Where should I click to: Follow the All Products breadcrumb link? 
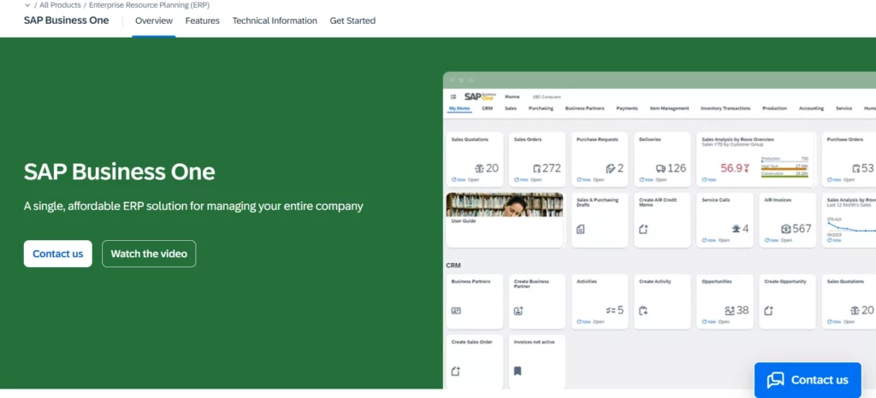pos(61,5)
